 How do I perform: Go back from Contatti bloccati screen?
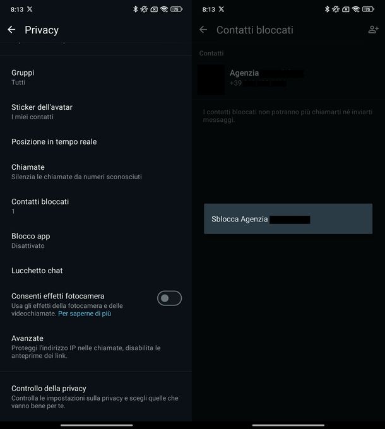point(203,30)
